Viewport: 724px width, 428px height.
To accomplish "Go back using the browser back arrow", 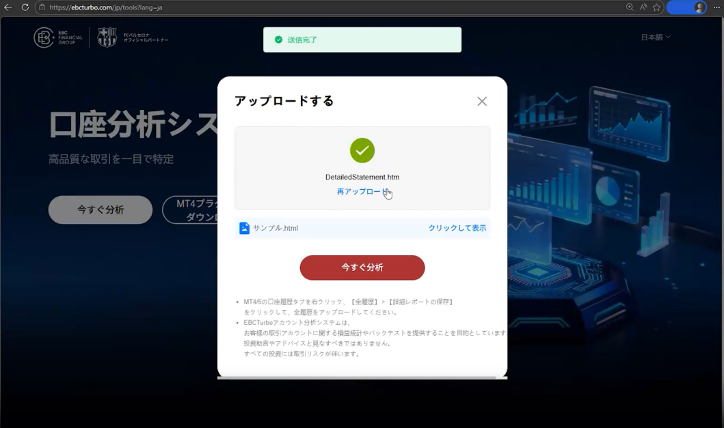I will [8, 8].
